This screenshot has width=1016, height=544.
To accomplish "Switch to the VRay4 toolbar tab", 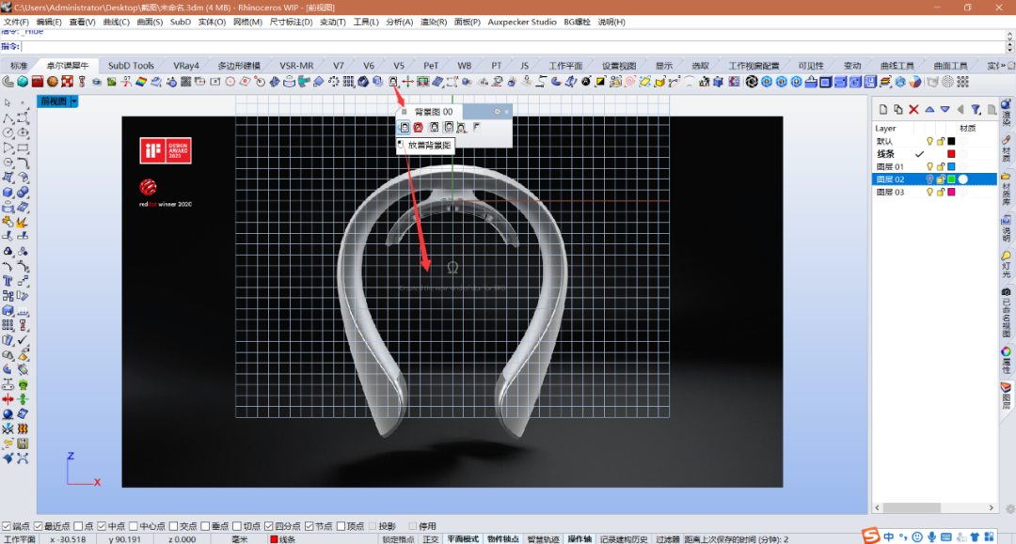I will point(186,66).
